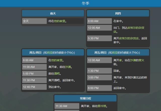Open 皮埃尔的杂货店 link in 12:00 AM row
Image resolution: width=161 pixels, height=111 pixels.
click(x=129, y=30)
